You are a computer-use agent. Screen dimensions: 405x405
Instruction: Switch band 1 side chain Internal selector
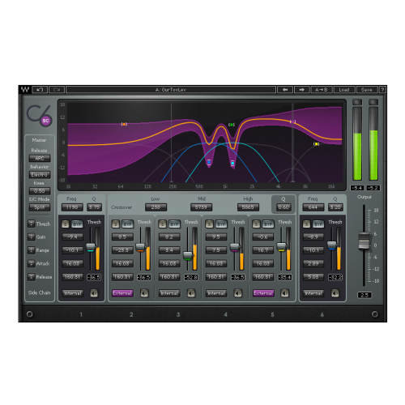point(73,293)
